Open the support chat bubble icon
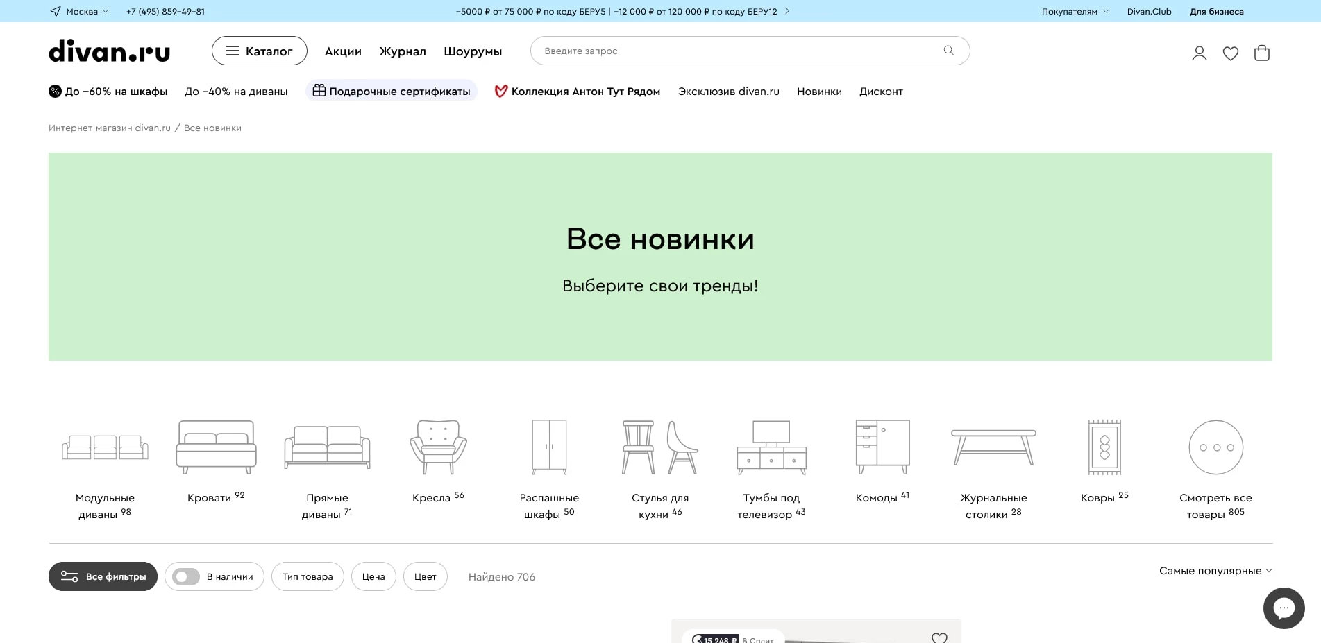This screenshot has width=1321, height=643. tap(1284, 608)
